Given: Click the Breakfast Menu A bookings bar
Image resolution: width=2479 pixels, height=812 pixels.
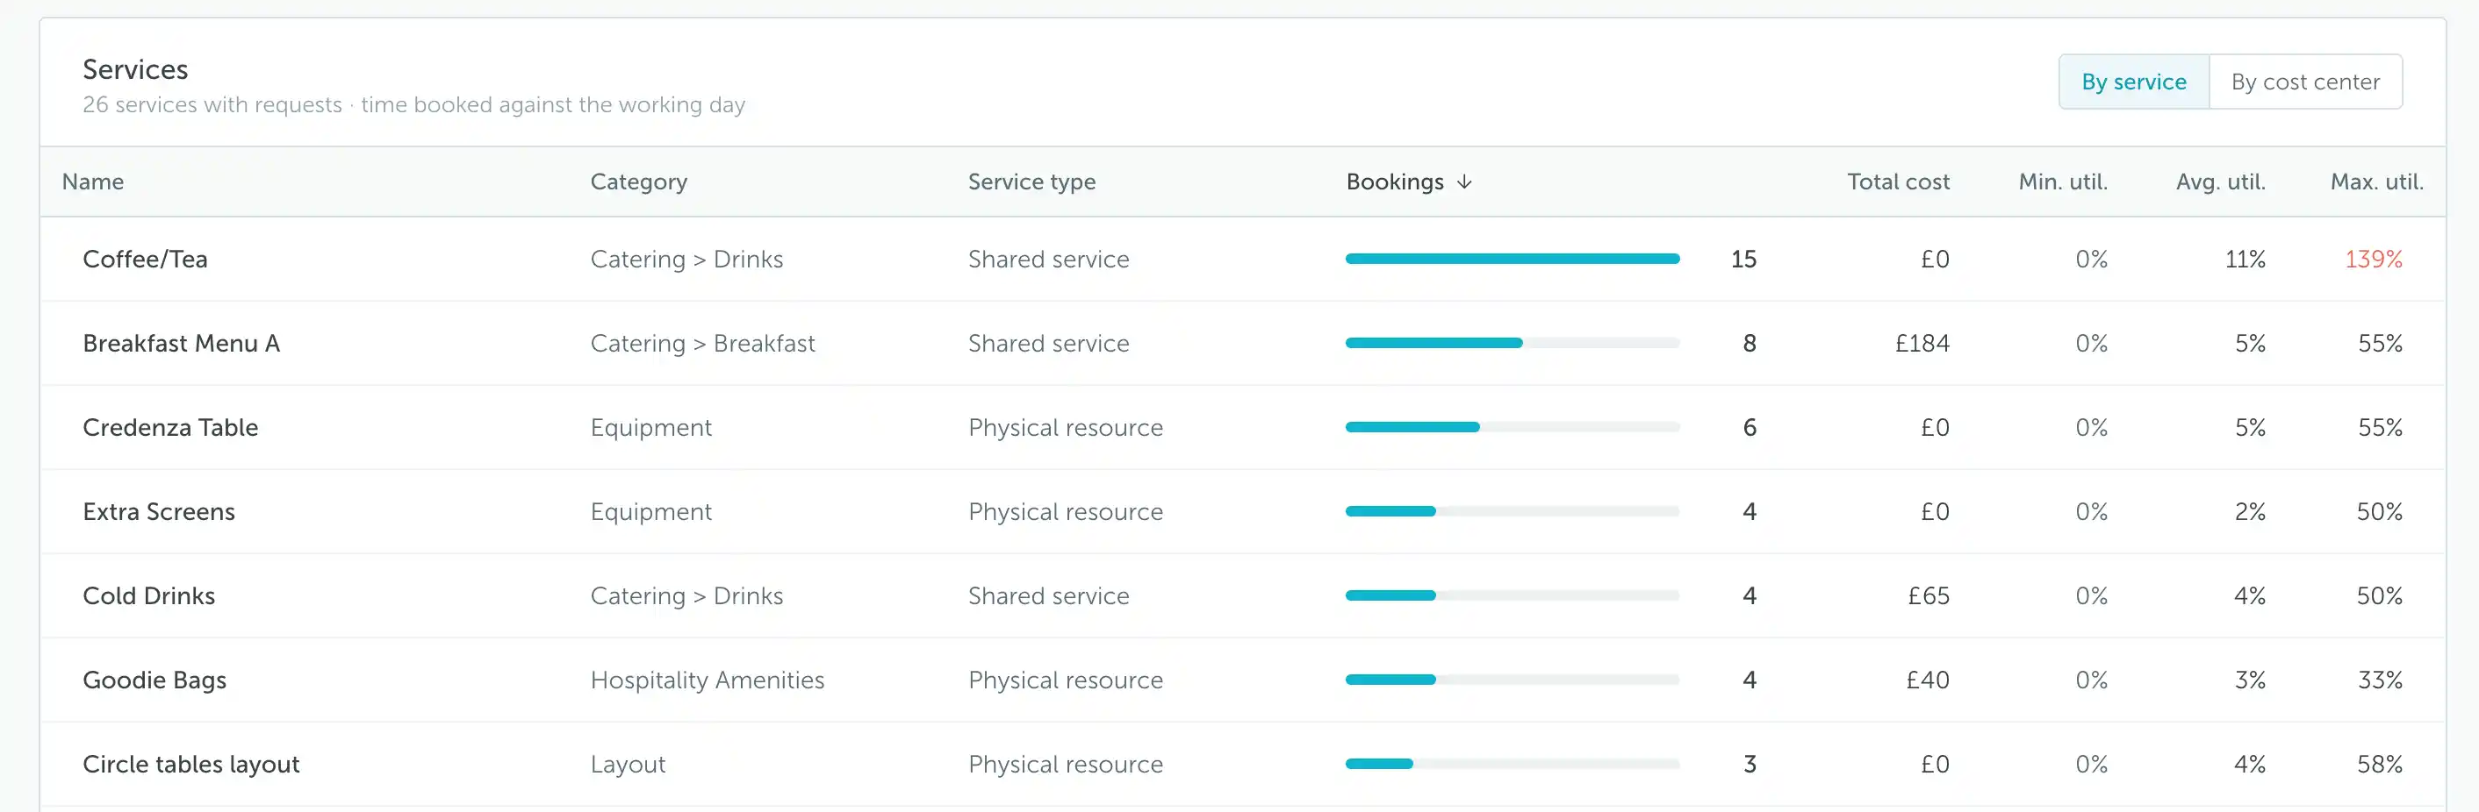Looking at the screenshot, I should [x=1512, y=343].
